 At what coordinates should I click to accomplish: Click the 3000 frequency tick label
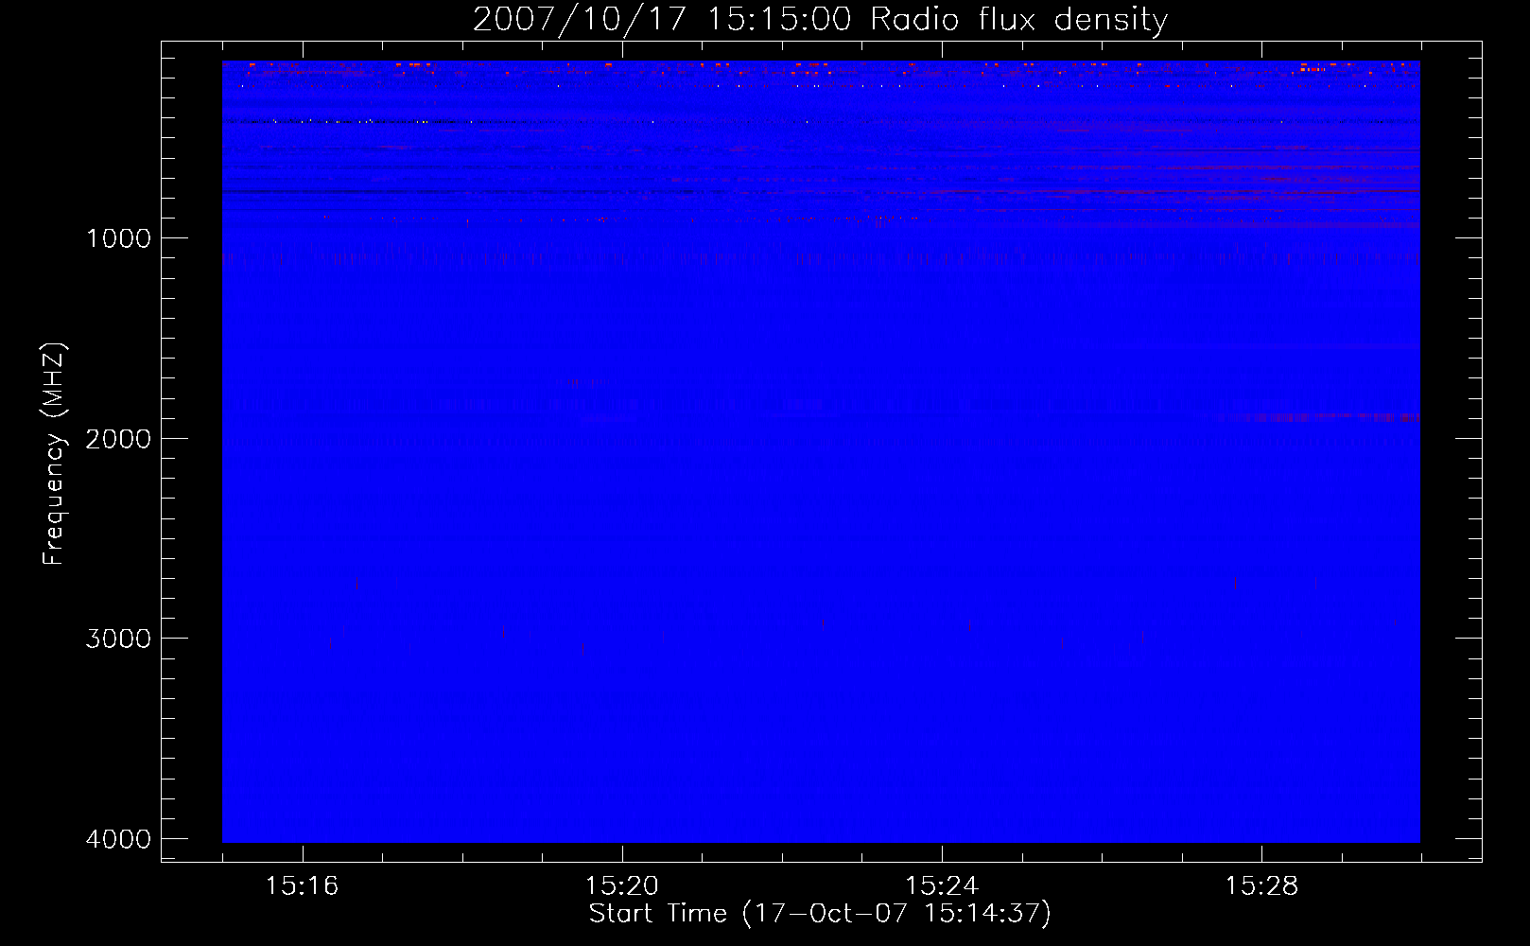tap(118, 639)
